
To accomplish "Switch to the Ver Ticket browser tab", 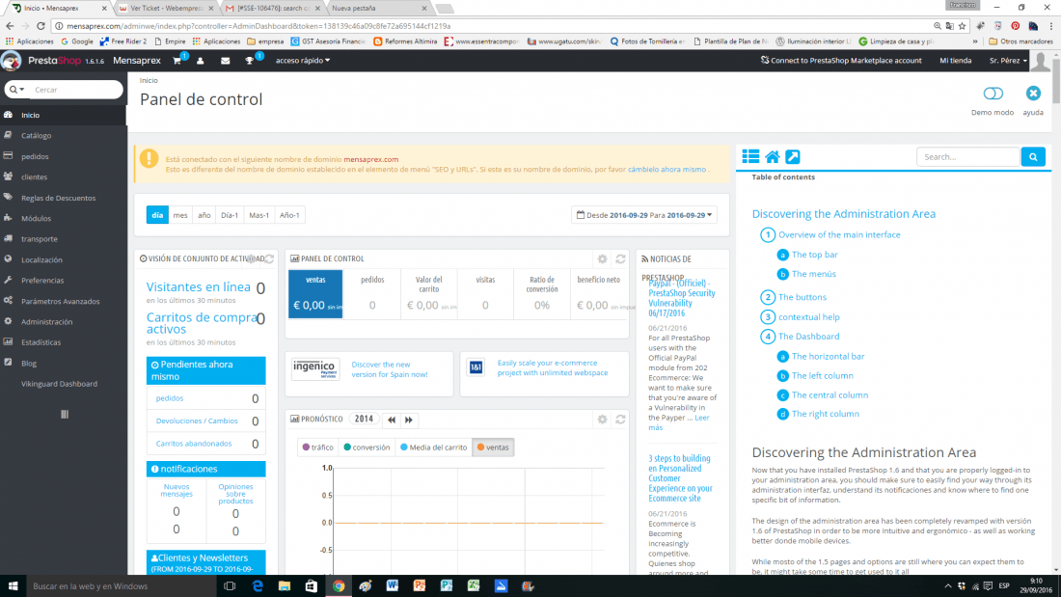I will point(166,8).
